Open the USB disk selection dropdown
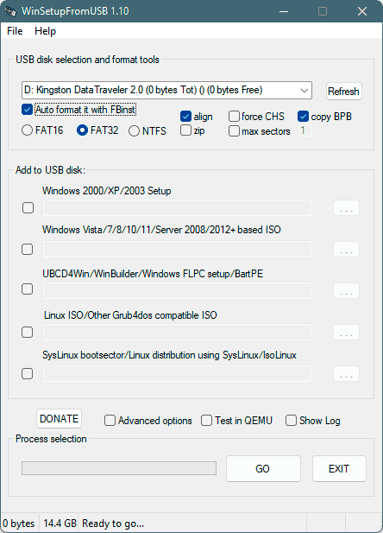The height and width of the screenshot is (533, 383). coord(166,91)
